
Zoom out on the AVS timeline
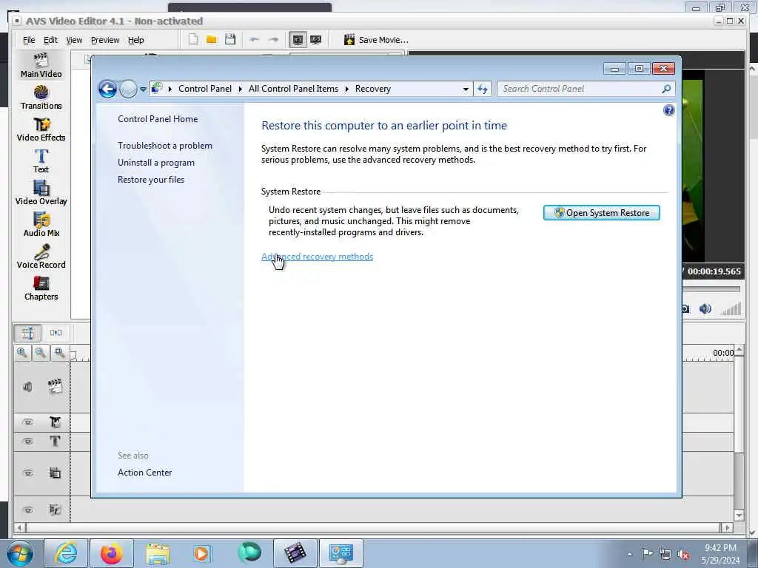[41, 353]
